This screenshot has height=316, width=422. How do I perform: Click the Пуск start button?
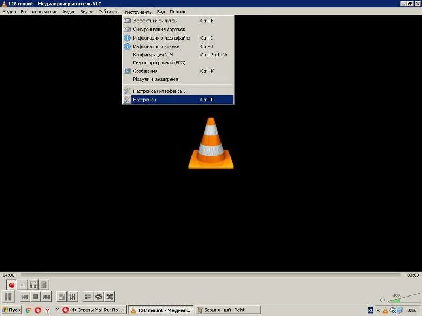(x=11, y=310)
